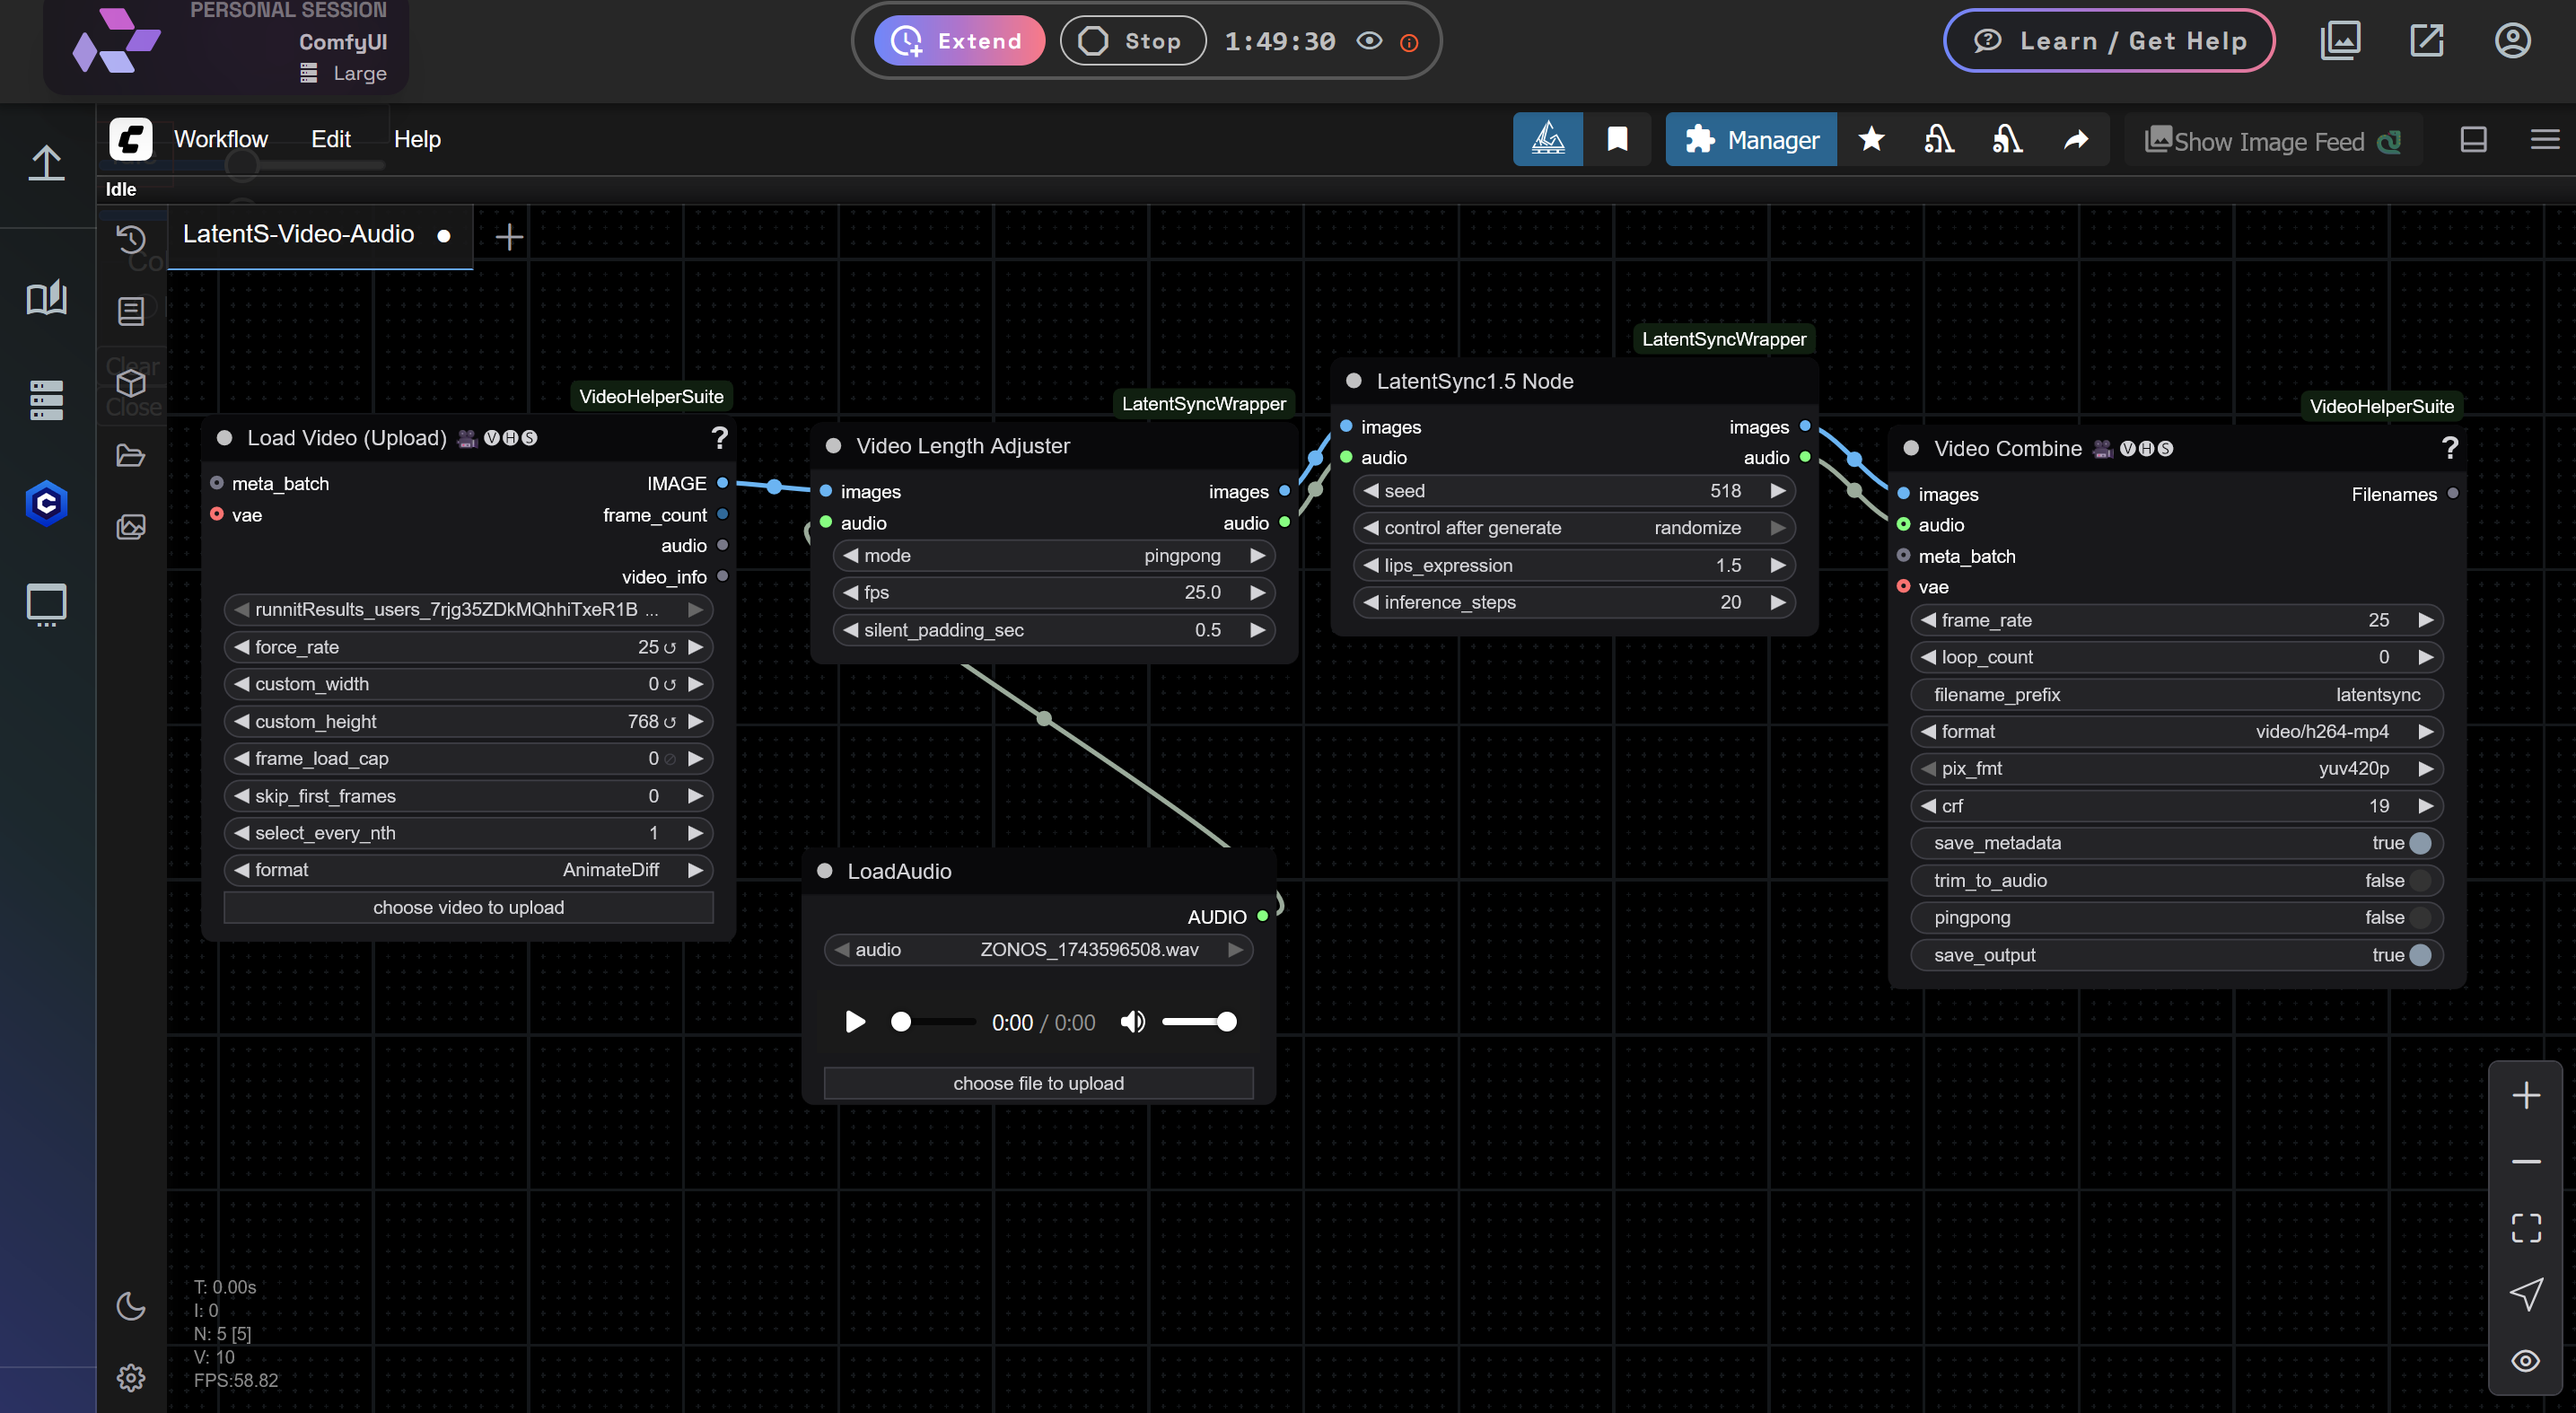
Task: Toggle link visibility eye icon bottom right
Action: coord(2525,1360)
